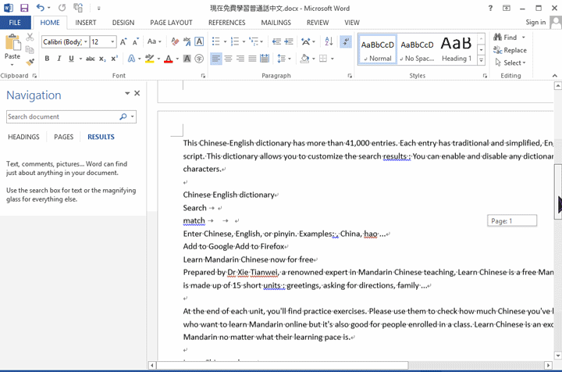Open PAGES tab in Navigation pane
Screen dimensions: 562x372
(63, 137)
